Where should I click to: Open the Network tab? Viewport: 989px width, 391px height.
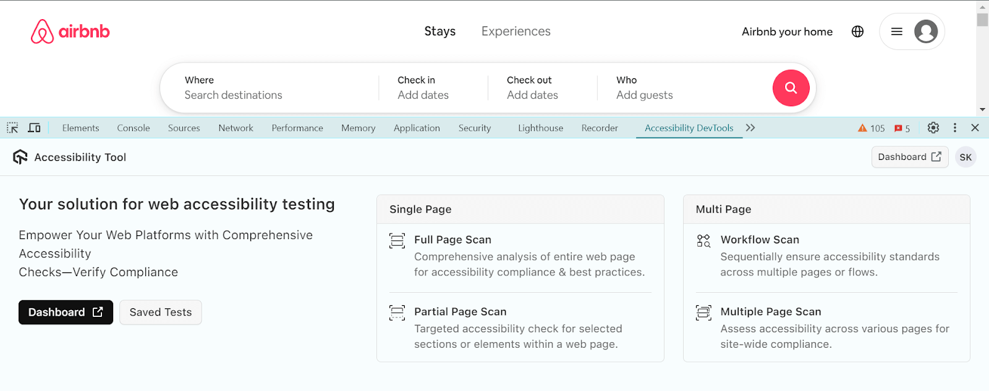(236, 128)
